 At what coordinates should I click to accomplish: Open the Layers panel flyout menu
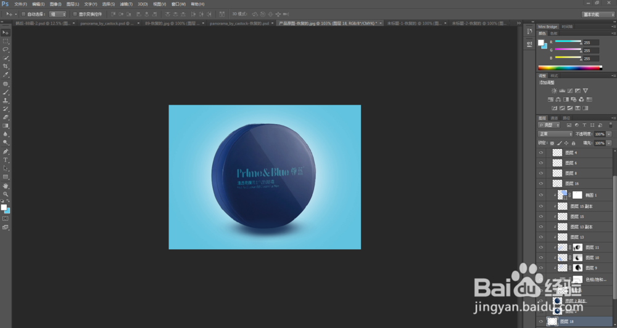(x=614, y=118)
